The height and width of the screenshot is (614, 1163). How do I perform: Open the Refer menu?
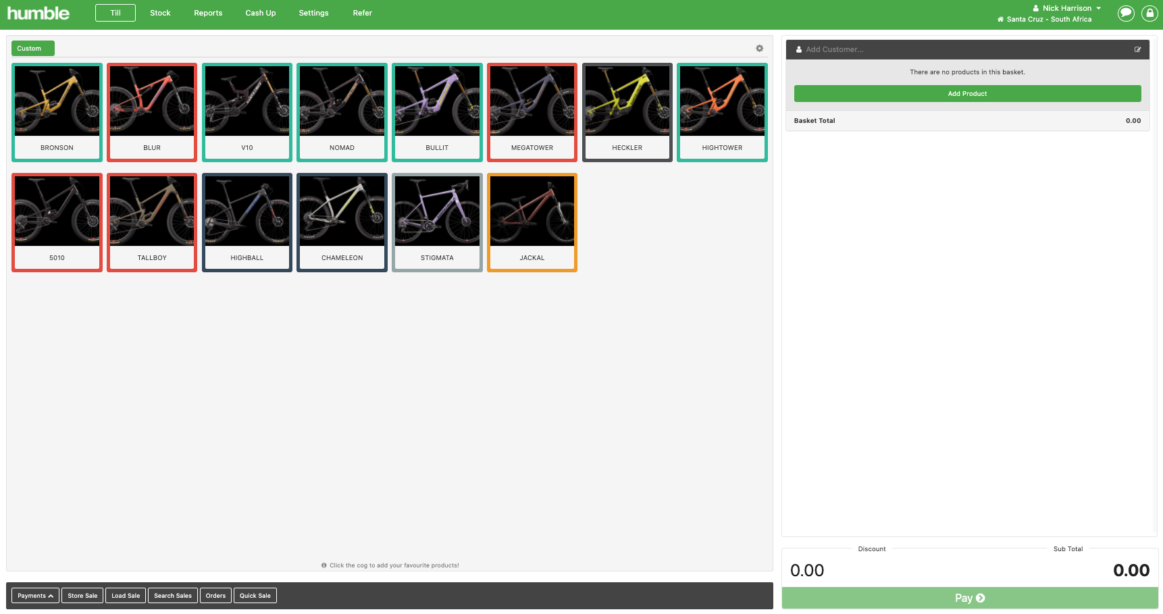(x=362, y=13)
